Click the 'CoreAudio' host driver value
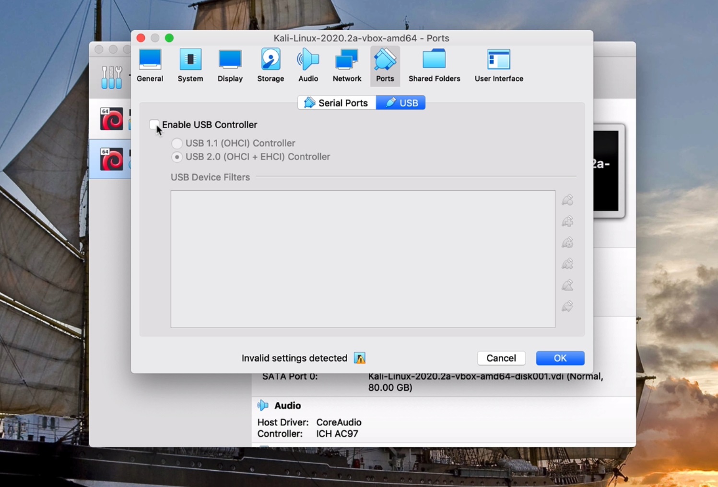This screenshot has height=487, width=718. point(339,422)
